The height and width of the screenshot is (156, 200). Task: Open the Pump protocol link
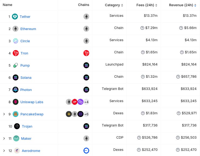pos(25,65)
